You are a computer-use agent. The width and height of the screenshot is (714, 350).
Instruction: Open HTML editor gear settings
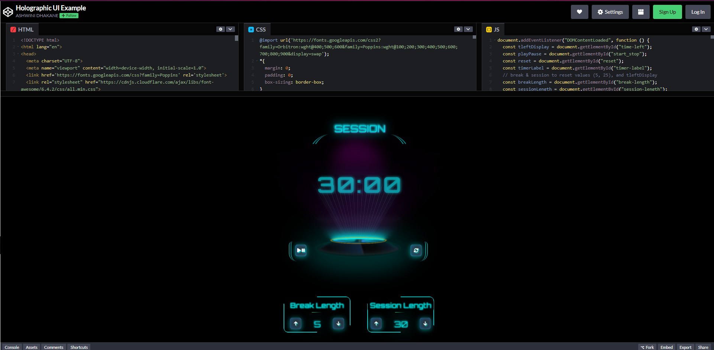tap(220, 29)
